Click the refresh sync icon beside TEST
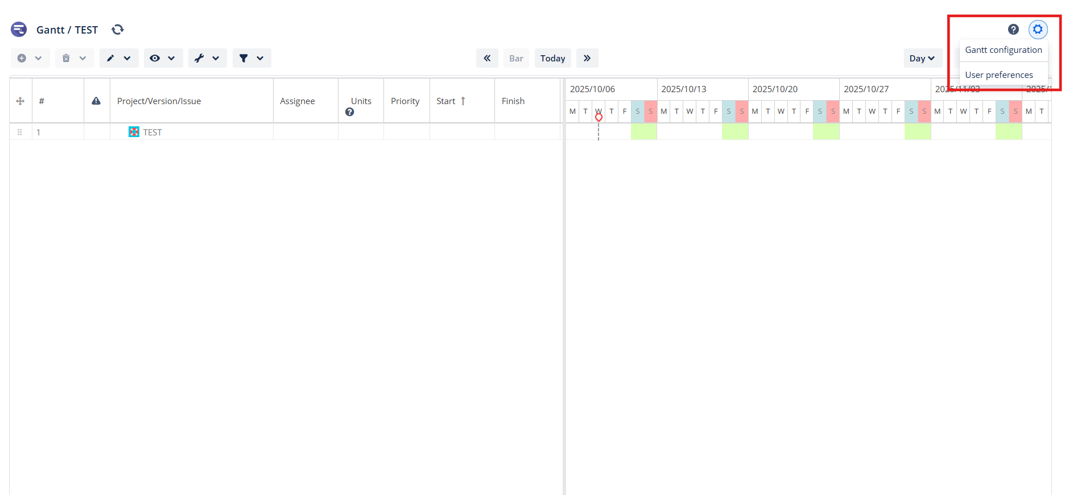1069x495 pixels. coord(118,30)
